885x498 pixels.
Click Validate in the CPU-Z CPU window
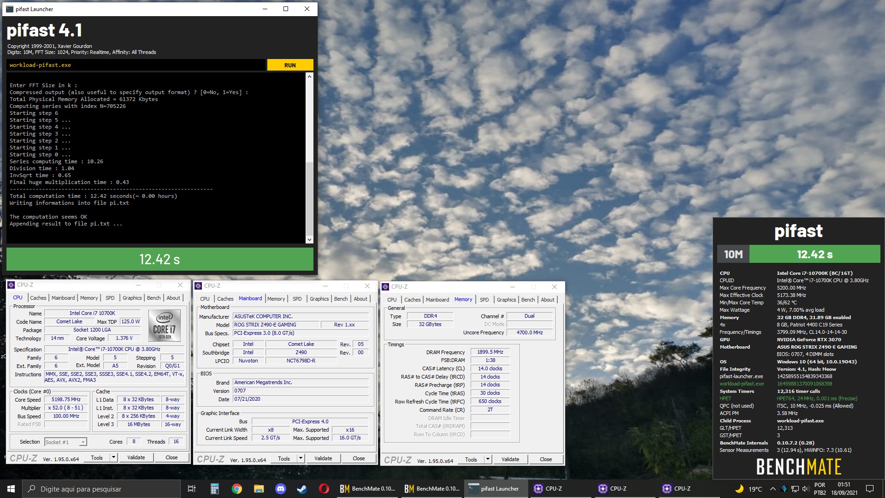[136, 457]
